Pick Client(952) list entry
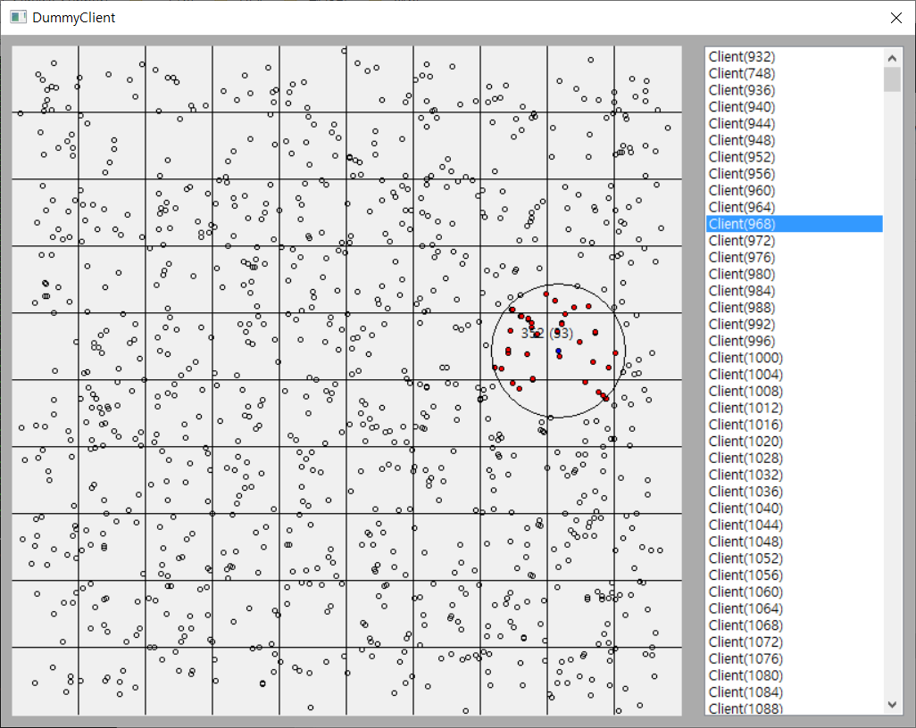Screen dimensions: 916x728 (794, 157)
